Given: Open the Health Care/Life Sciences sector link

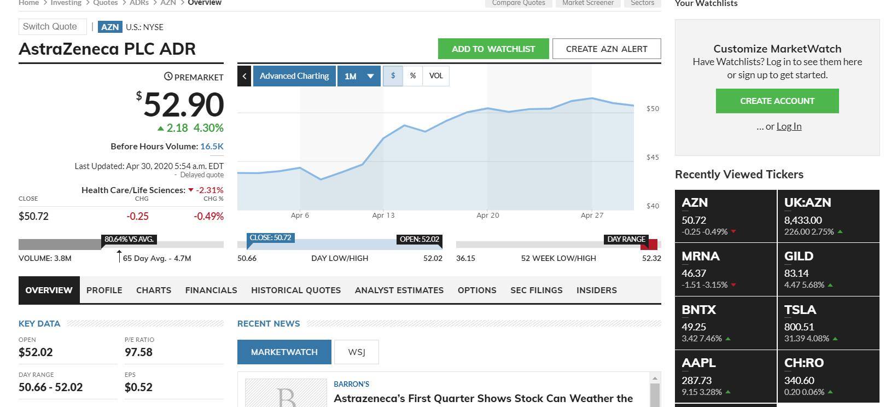Looking at the screenshot, I should 133,190.
